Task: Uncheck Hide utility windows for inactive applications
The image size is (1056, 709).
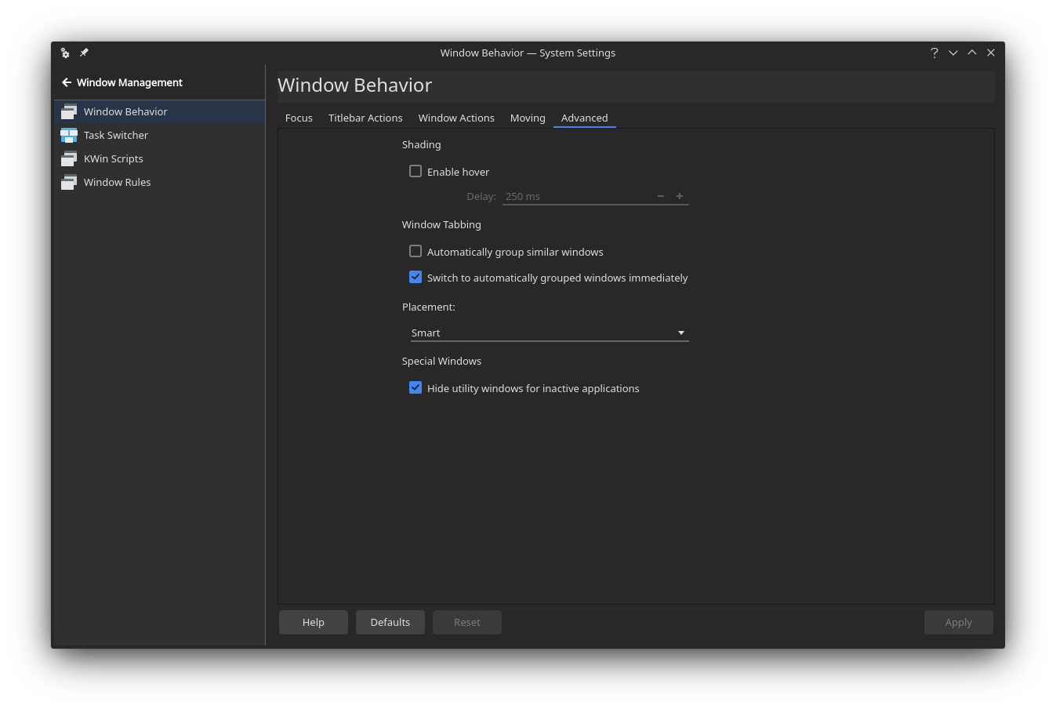Action: (x=416, y=387)
